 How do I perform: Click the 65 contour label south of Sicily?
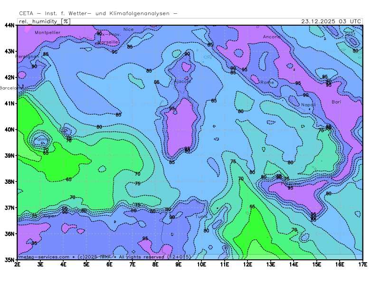tap(252, 207)
